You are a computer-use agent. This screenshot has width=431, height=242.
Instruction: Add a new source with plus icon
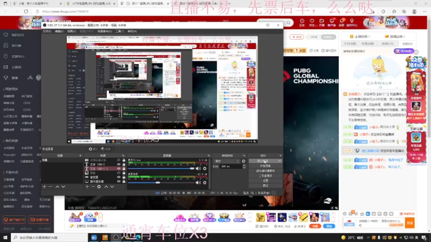coord(87,187)
